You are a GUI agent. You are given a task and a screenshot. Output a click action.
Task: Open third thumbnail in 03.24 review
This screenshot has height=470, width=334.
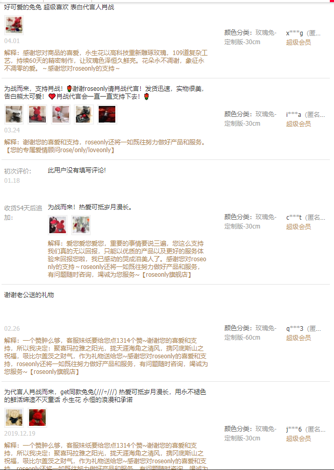61,114
